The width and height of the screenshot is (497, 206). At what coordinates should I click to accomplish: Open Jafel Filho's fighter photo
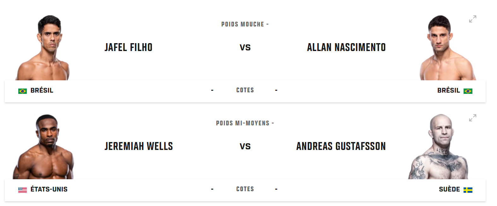tap(43, 48)
